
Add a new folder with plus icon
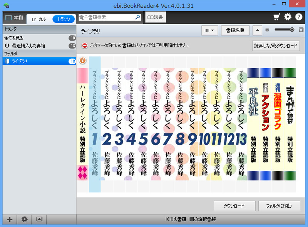tap(10, 219)
